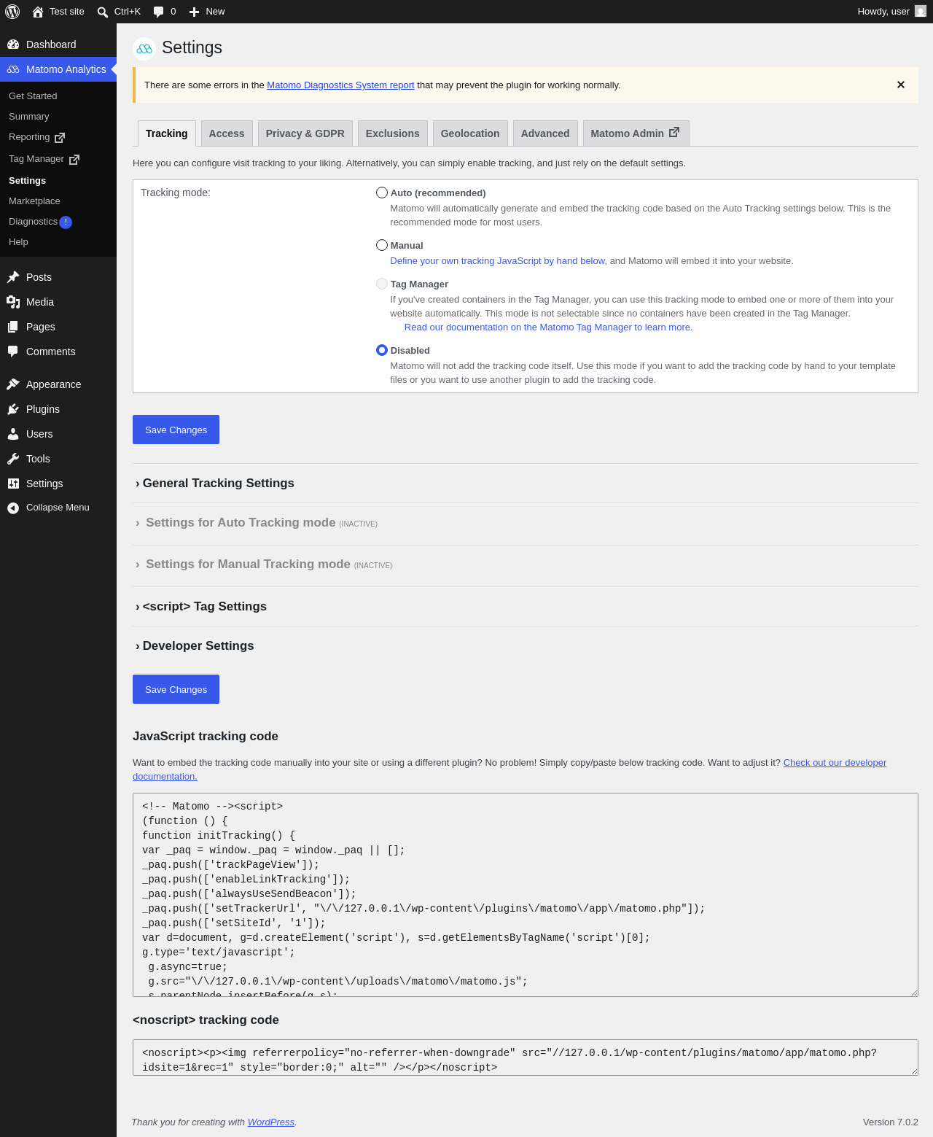Image resolution: width=933 pixels, height=1137 pixels.
Task: Open user avatar in admin bar
Action: coord(921,12)
